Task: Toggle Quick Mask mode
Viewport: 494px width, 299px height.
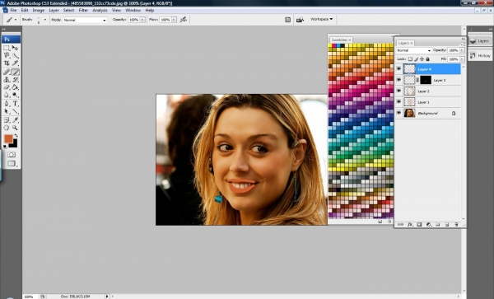Action: 12,155
